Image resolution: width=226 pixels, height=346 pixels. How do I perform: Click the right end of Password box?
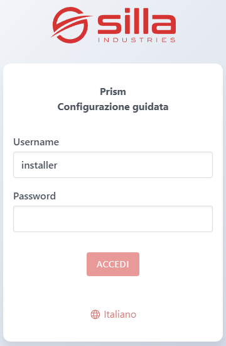pyautogui.click(x=205, y=219)
